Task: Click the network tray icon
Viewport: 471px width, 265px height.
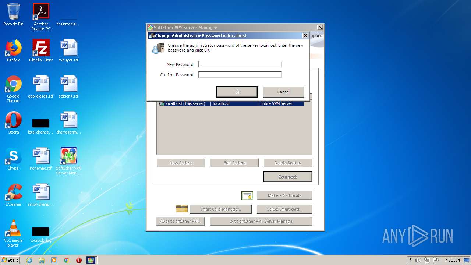Action: tap(427, 260)
